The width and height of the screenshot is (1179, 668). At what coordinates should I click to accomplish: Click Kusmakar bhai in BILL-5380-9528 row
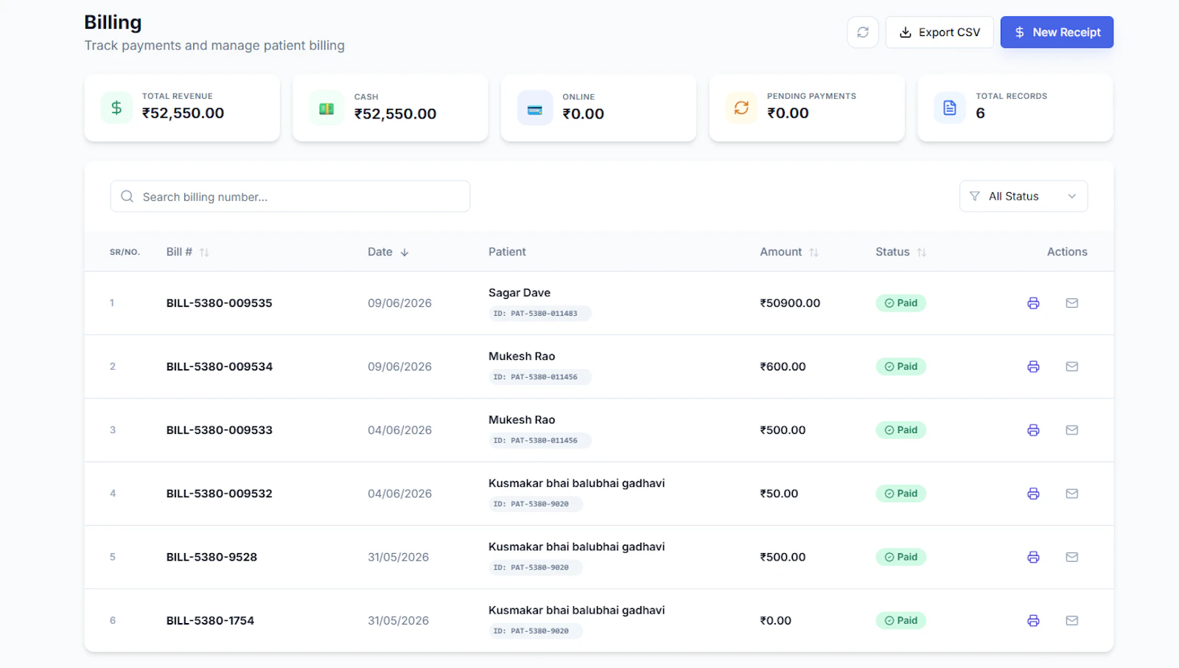[576, 547]
